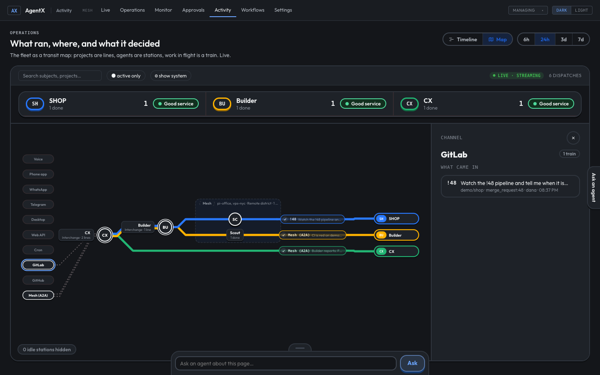Switch to Timeline view

point(463,40)
